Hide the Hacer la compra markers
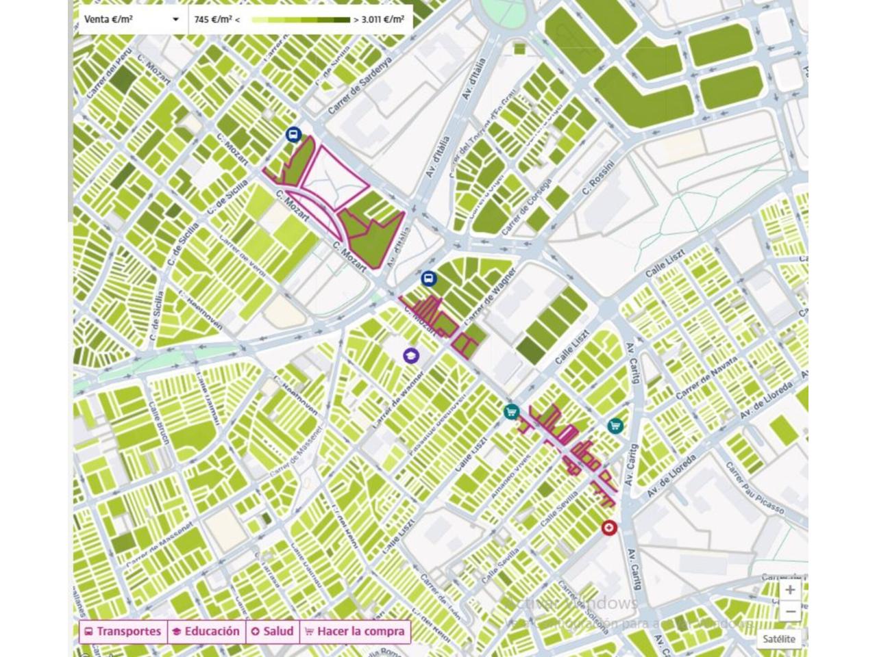 tap(355, 631)
